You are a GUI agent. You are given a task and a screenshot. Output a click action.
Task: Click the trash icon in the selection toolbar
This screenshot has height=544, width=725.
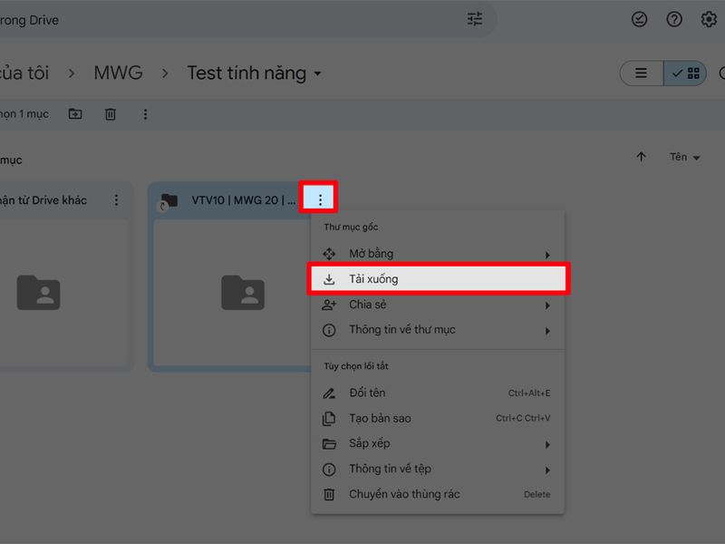pyautogui.click(x=110, y=114)
